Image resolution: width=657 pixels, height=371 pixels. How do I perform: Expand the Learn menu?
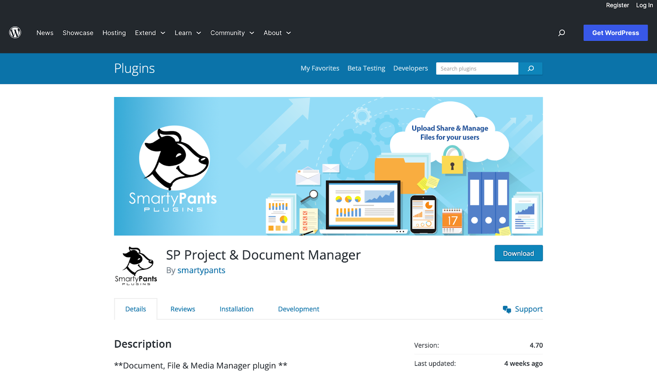(188, 33)
